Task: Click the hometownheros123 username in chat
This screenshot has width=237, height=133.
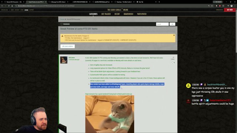Action: [x=220, y=100]
